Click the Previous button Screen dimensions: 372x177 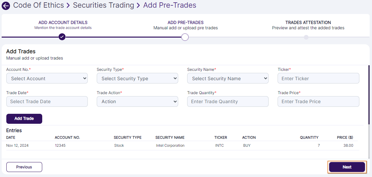click(x=24, y=167)
